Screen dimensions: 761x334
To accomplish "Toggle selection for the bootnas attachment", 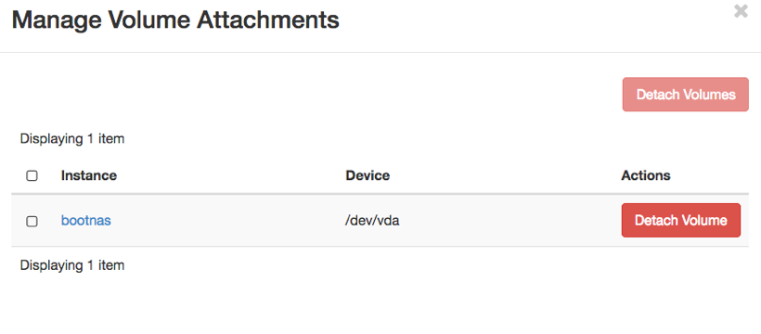I will tap(32, 222).
